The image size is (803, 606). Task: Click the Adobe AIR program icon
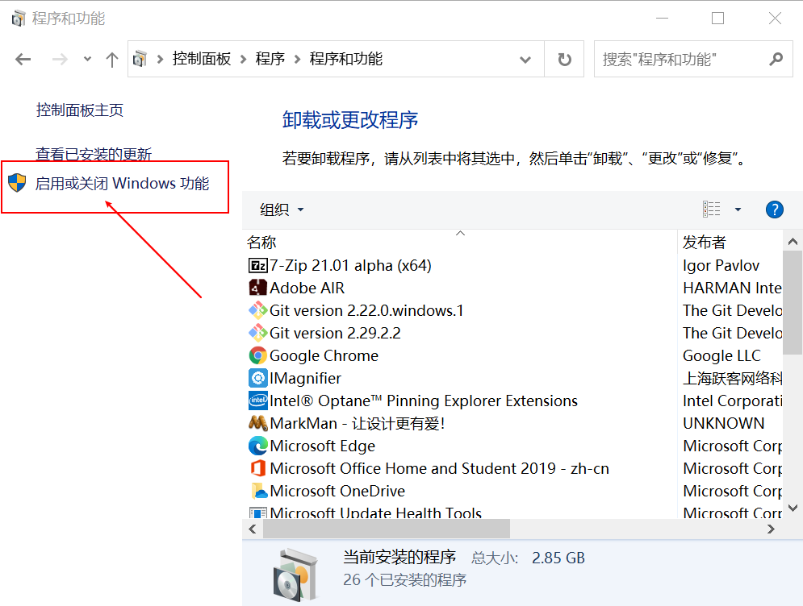pyautogui.click(x=257, y=288)
